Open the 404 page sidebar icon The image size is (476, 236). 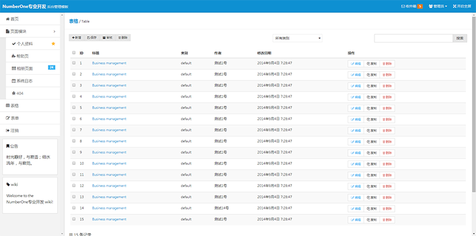pyautogui.click(x=13, y=93)
